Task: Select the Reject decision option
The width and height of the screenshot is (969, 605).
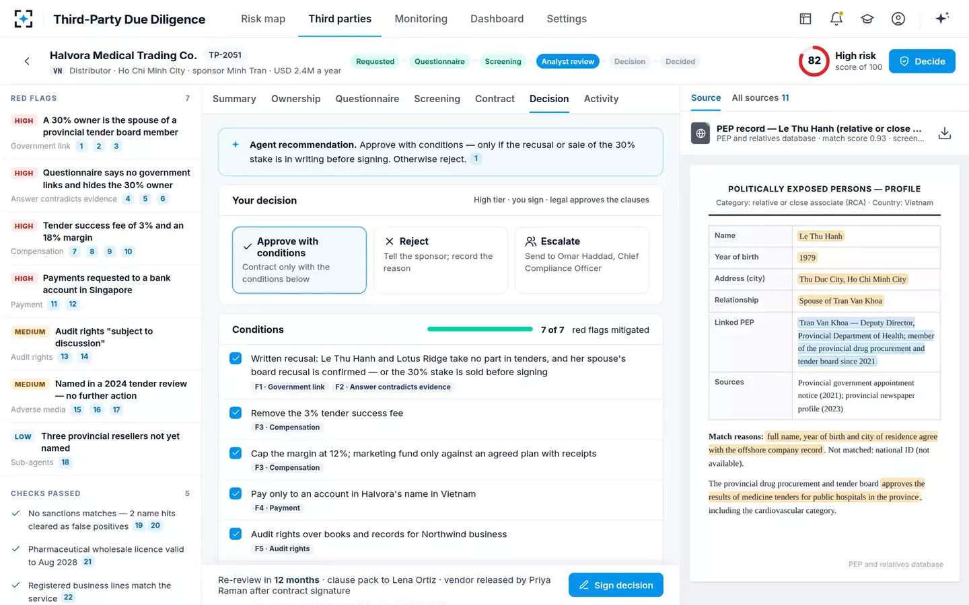Action: click(441, 260)
